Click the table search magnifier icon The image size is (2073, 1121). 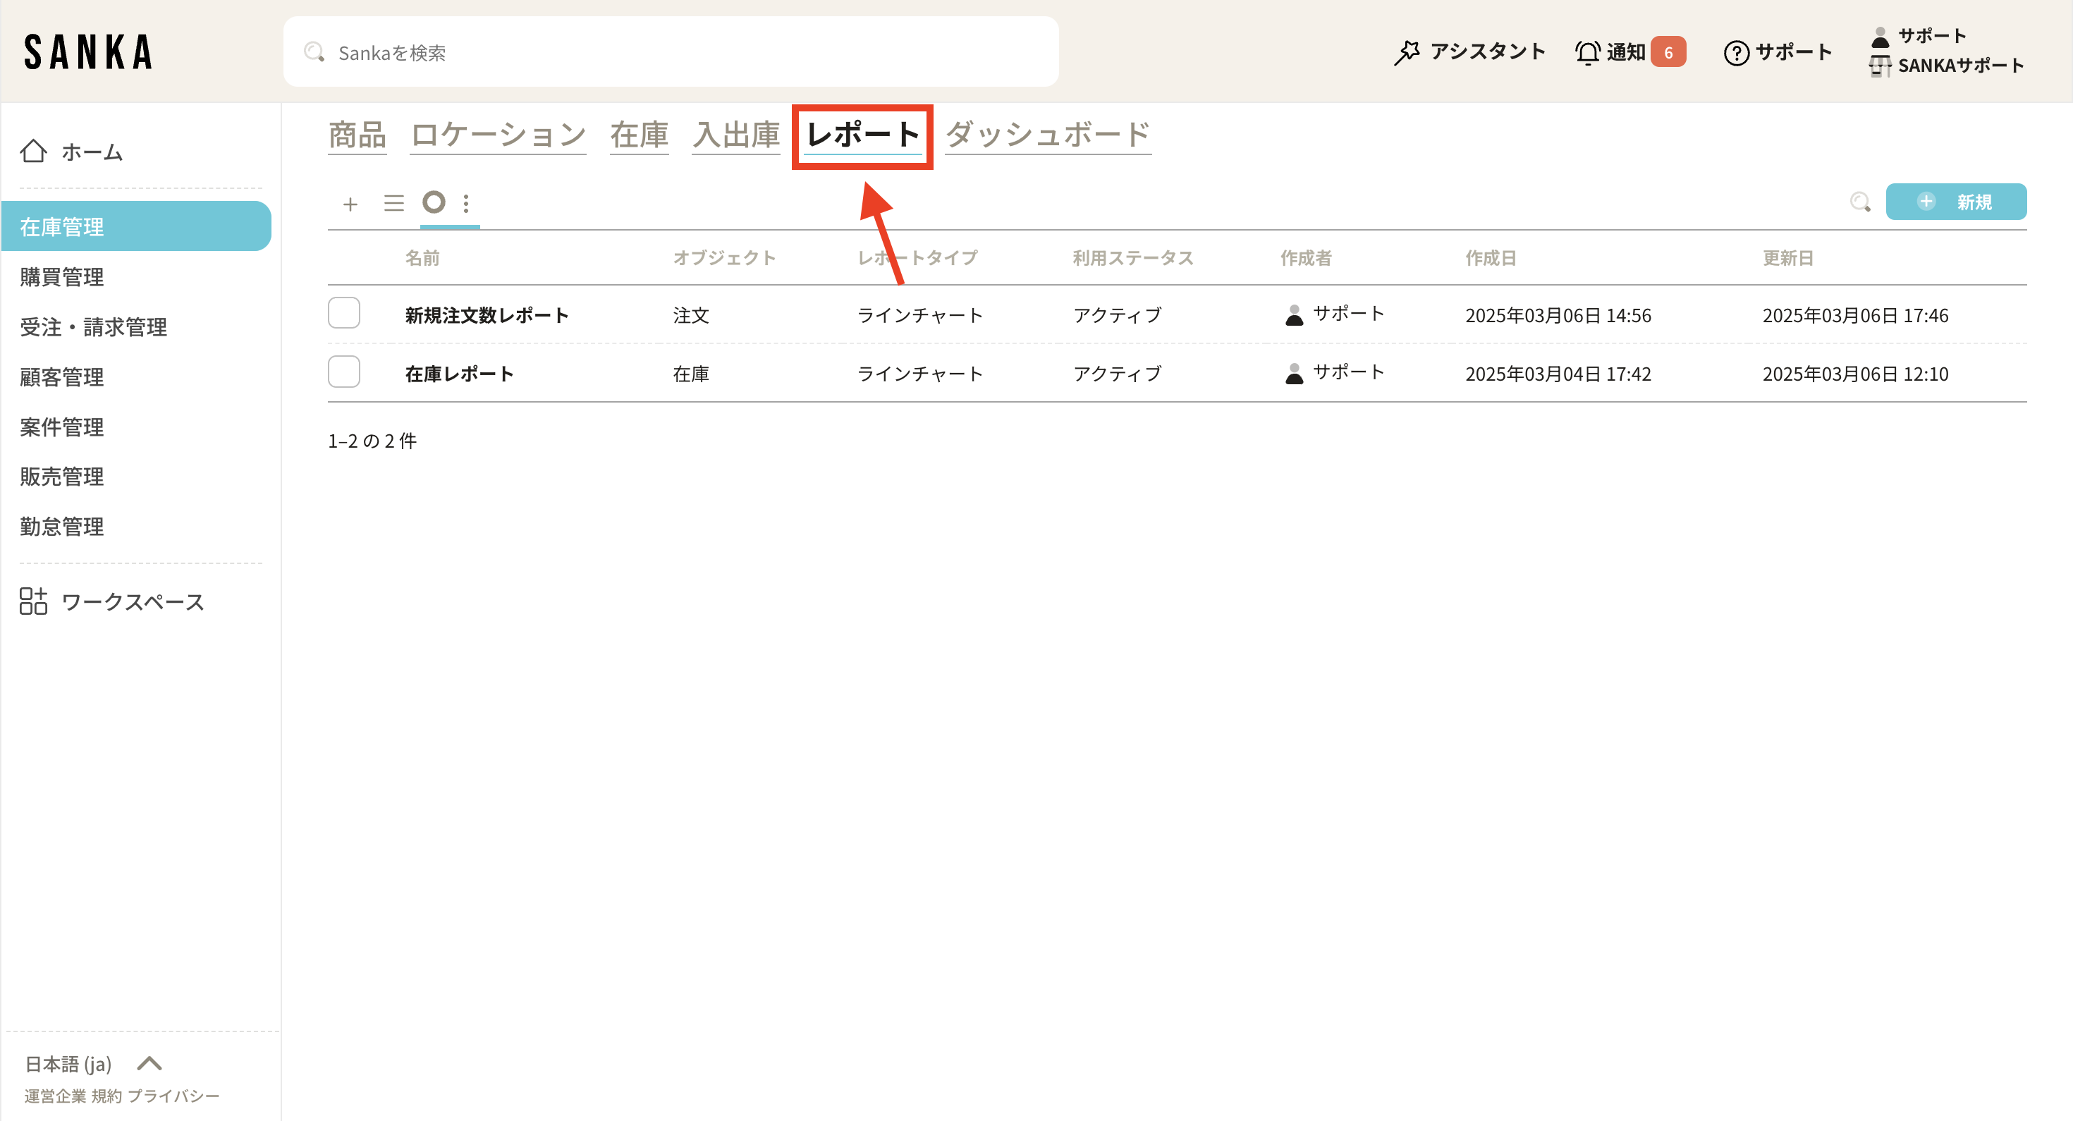pos(1860,202)
